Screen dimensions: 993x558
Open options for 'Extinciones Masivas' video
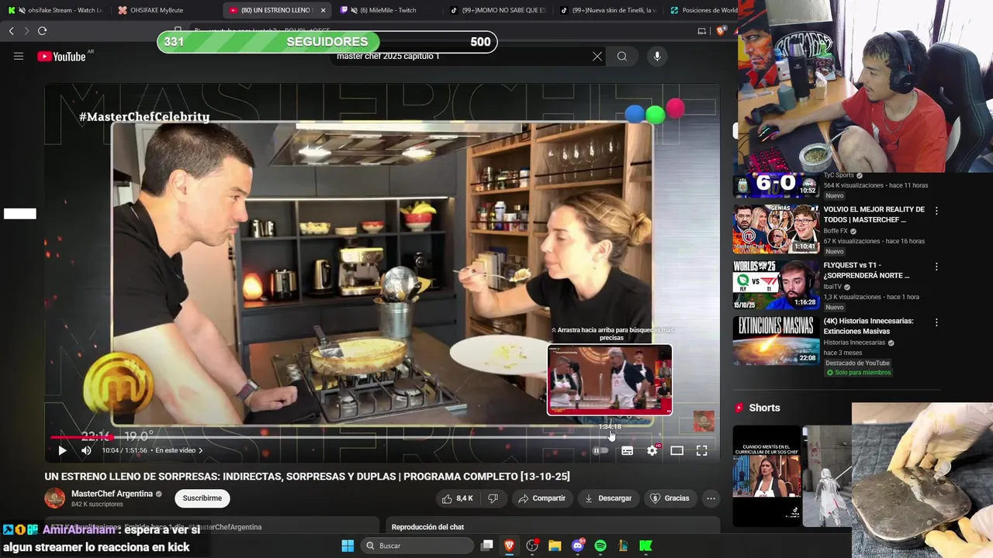936,322
